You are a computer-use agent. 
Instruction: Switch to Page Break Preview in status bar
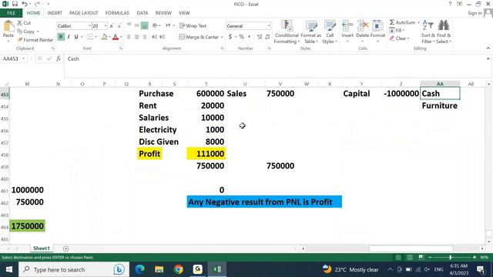421,257
